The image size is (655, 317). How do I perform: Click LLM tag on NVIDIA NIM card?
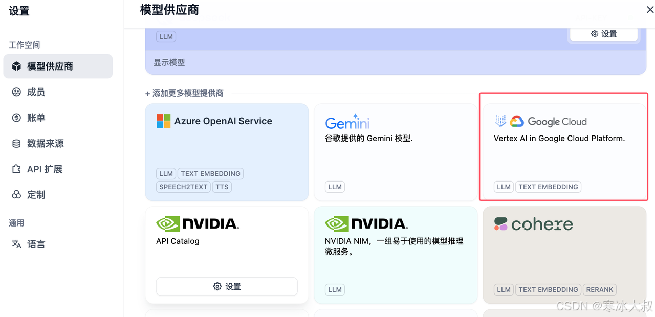coord(335,289)
